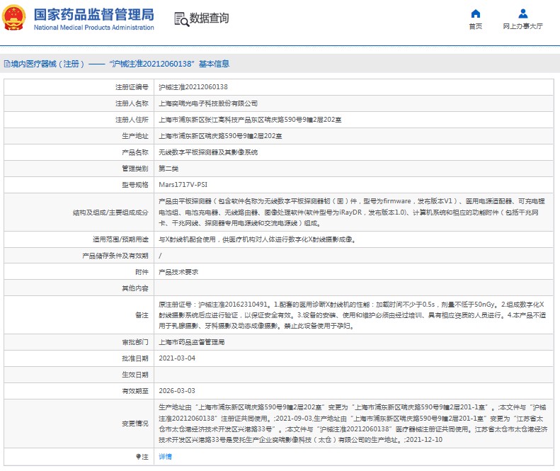Screen dimensions: 560x471
Task: Select the 生产地址 address value
Action: pyautogui.click(x=220, y=136)
